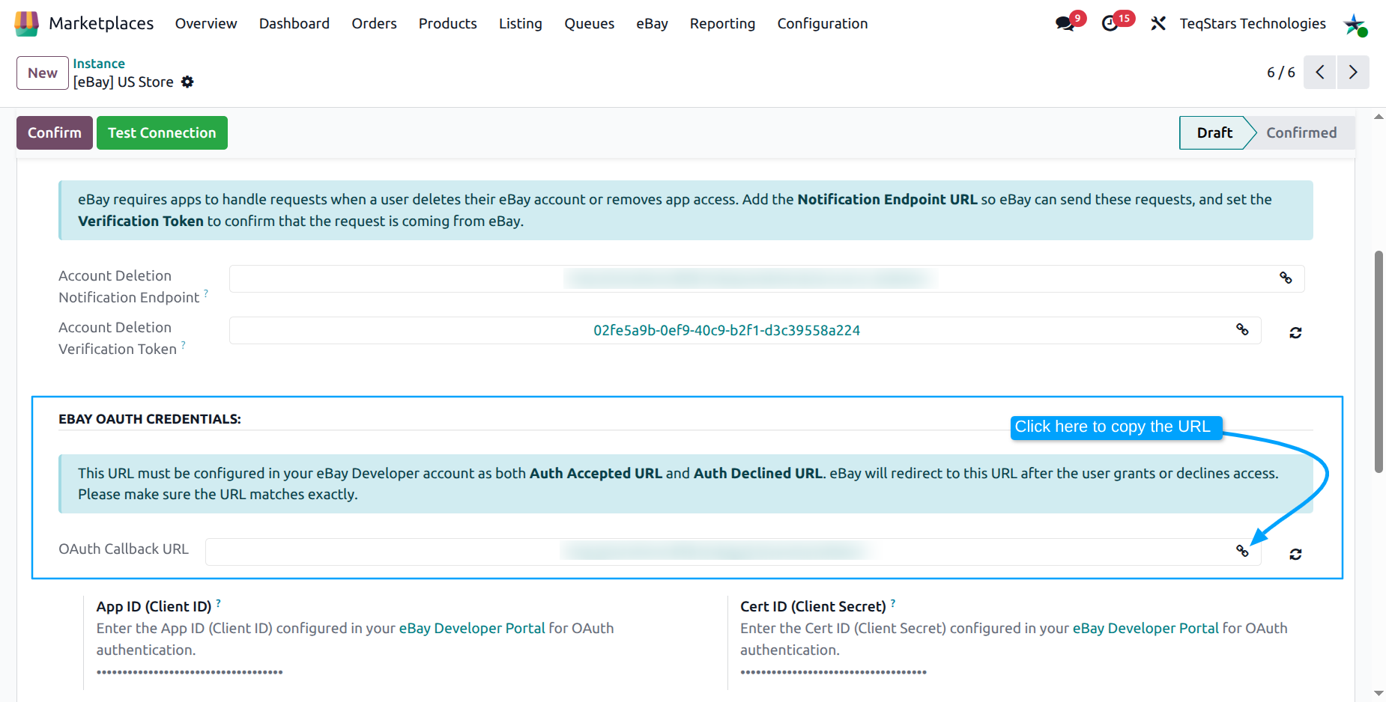Open the gear actions menu beside US Store
This screenshot has width=1386, height=702.
point(187,82)
